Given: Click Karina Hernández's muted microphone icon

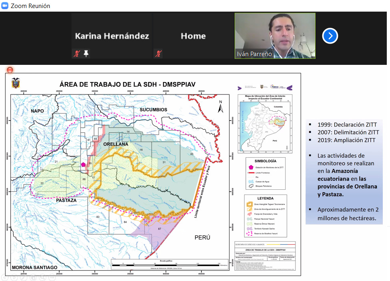Looking at the screenshot, I should pyautogui.click(x=77, y=53).
